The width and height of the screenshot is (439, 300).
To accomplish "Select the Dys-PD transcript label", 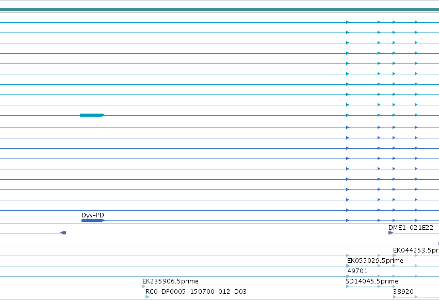I will tap(93, 215).
